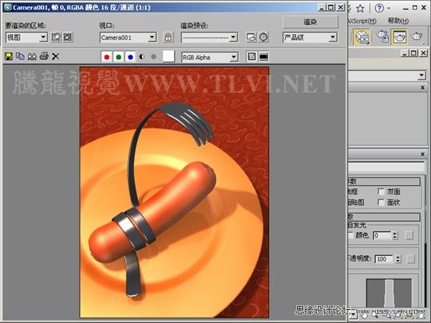The image size is (431, 323).
Task: Click the edit region icon
Action: (56, 37)
